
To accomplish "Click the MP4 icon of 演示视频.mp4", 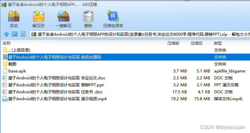I will click(5, 99).
